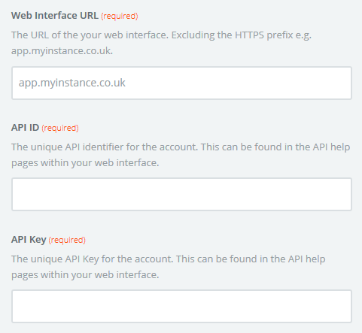This screenshot has height=333, width=362.
Task: Click the 'pages within your web interface' line under API ID
Action: pos(85,163)
